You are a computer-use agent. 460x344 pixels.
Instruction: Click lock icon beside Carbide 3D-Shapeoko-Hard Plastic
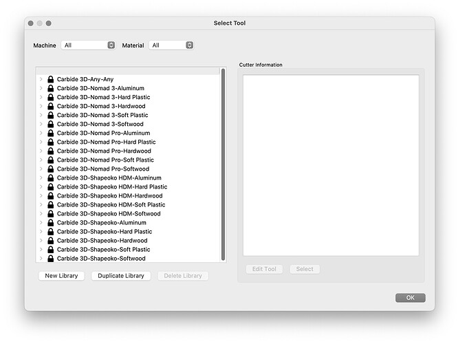[x=51, y=232]
